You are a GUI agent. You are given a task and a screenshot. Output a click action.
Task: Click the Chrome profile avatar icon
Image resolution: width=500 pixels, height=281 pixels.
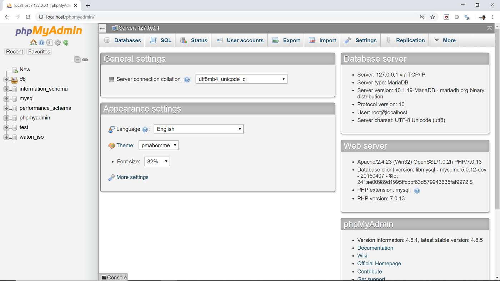click(x=482, y=17)
